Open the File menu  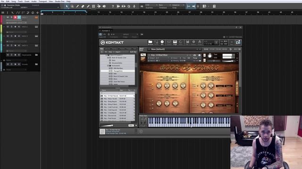(x=2, y=1)
